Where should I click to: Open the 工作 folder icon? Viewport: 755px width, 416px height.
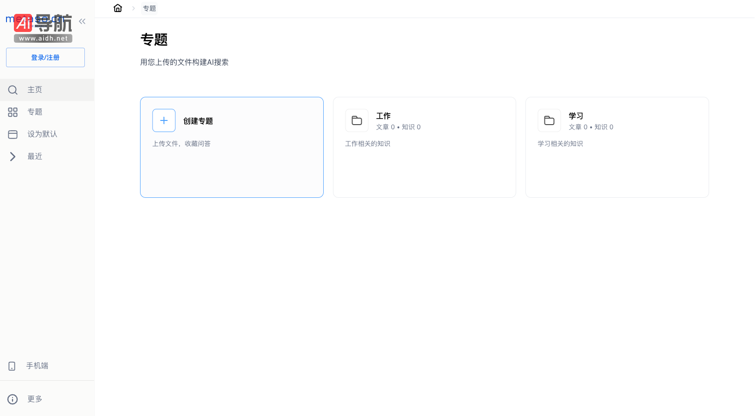[x=357, y=120]
